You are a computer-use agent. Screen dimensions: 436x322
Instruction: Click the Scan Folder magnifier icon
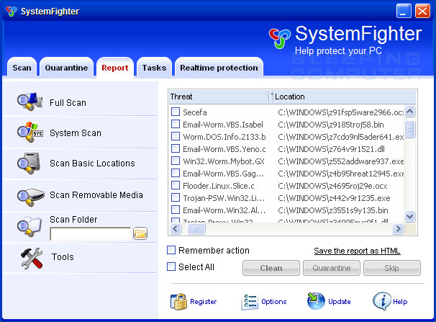(x=29, y=226)
